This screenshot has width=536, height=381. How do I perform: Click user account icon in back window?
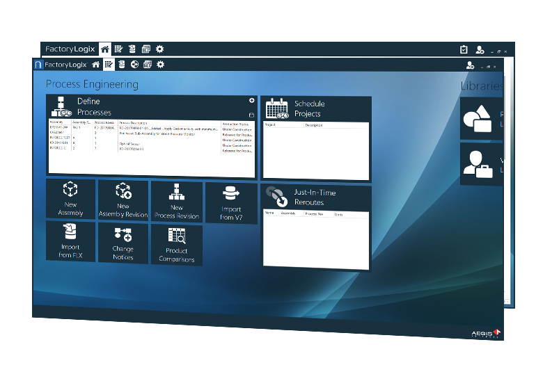[480, 50]
